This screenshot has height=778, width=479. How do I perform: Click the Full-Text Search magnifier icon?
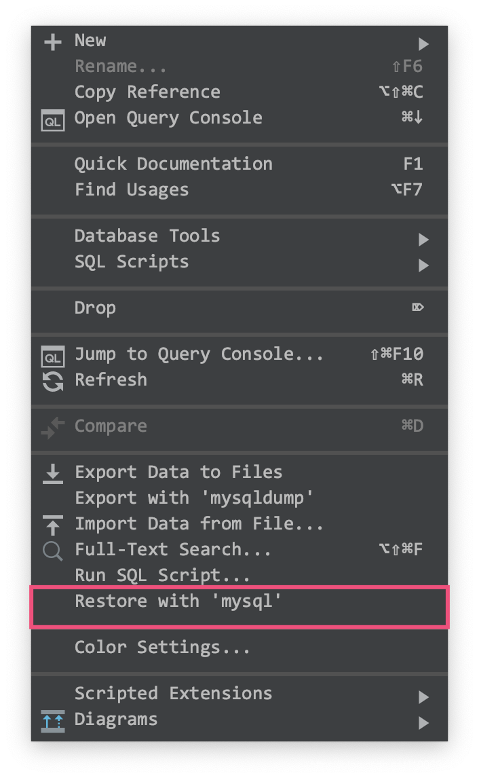pos(52,551)
